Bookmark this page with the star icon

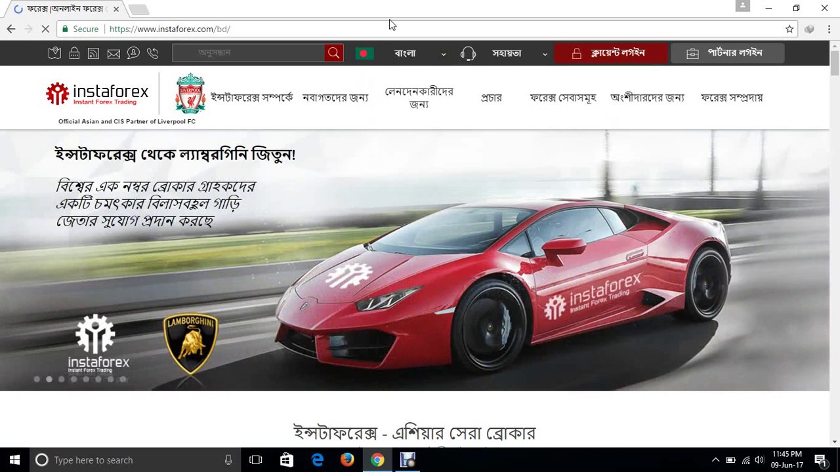(x=789, y=29)
